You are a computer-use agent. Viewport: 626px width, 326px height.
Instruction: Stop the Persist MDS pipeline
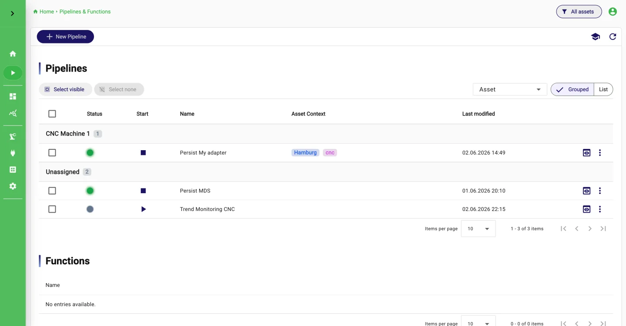click(143, 191)
